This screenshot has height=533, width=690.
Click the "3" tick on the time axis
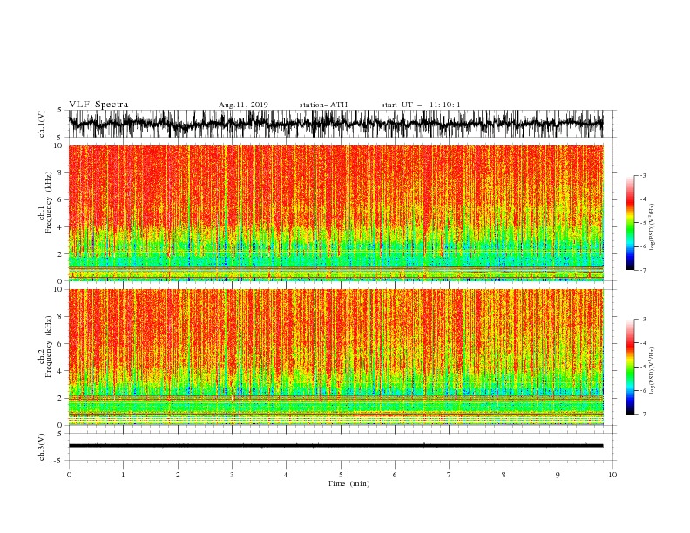click(x=232, y=475)
